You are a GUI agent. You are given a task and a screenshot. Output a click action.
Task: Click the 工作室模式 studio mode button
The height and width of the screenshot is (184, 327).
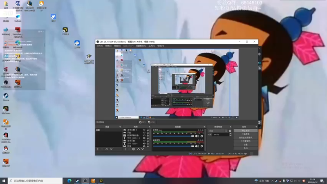[246, 141]
